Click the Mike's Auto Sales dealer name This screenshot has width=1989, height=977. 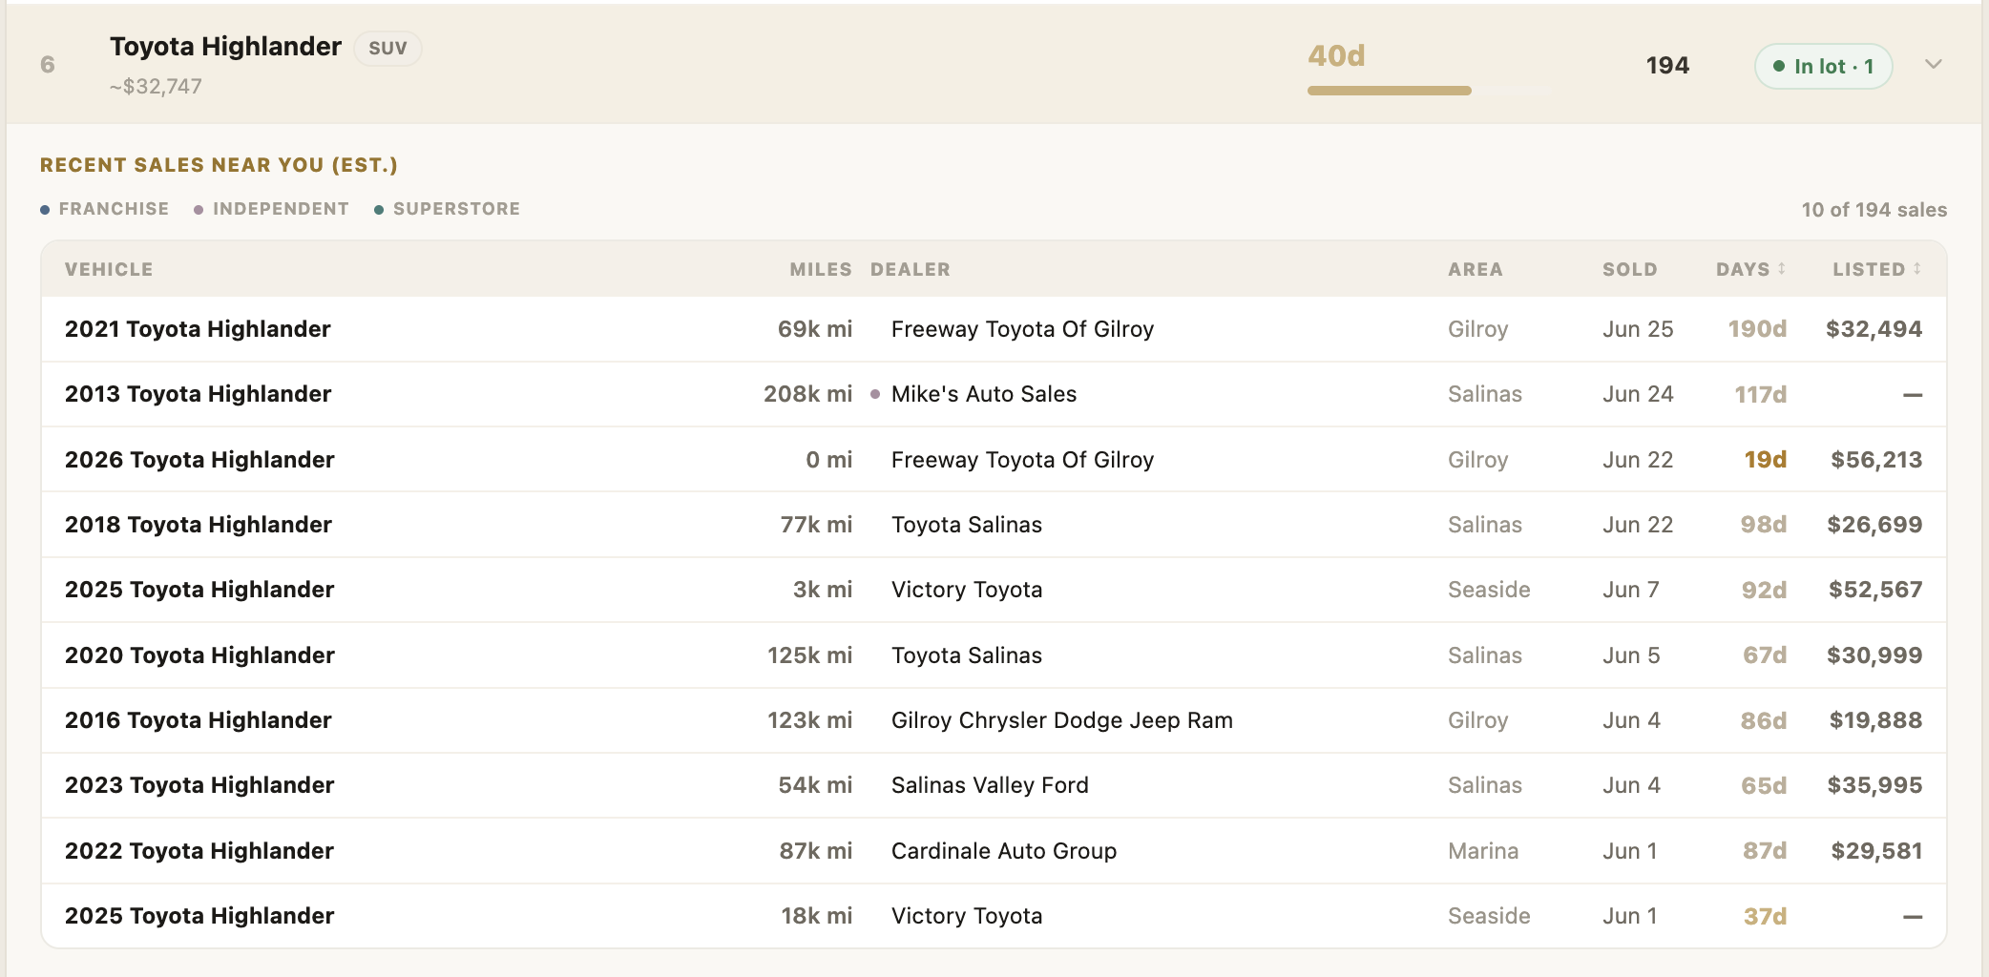pyautogui.click(x=984, y=394)
